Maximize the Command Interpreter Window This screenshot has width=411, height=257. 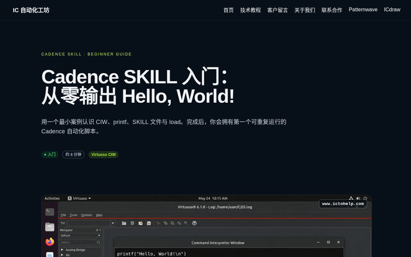coord(328,242)
